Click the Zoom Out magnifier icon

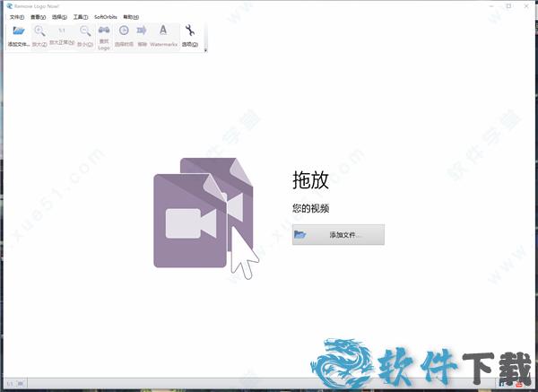85,30
